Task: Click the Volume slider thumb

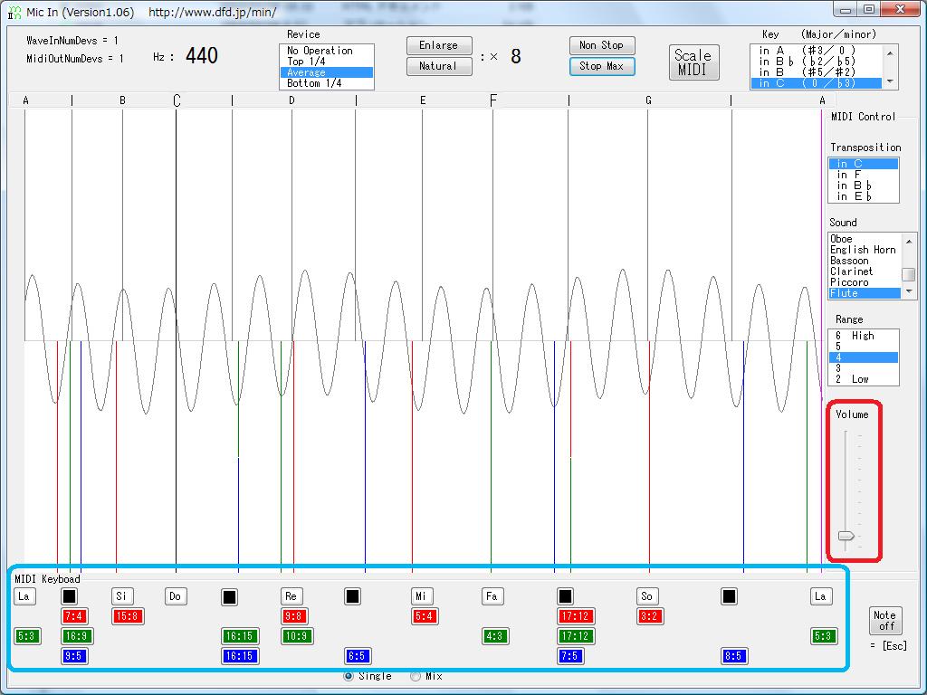Action: tap(846, 536)
